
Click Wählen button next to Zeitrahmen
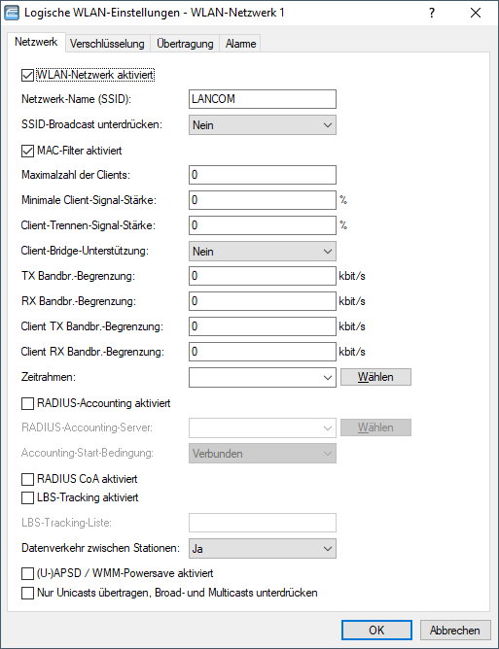[375, 377]
